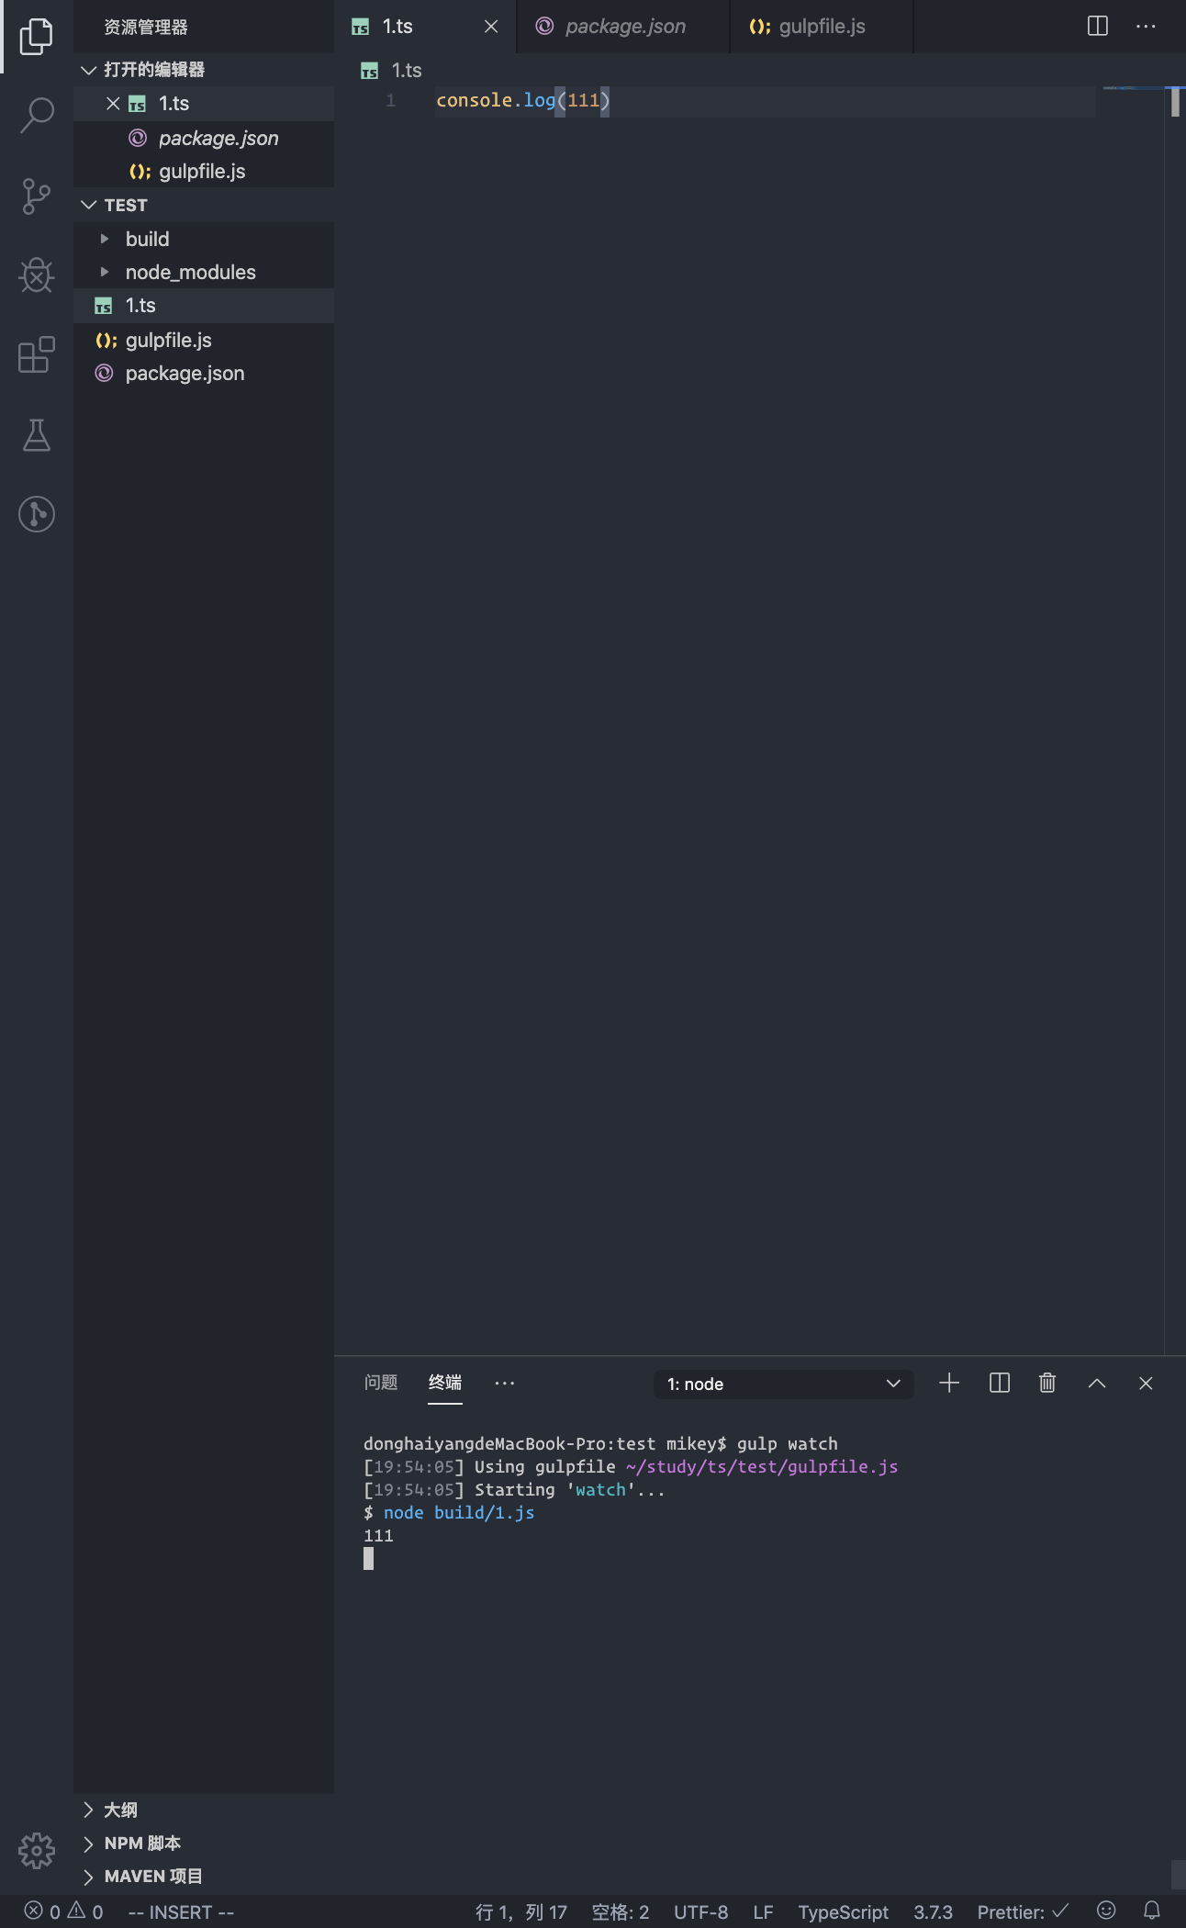This screenshot has height=1928, width=1186.
Task: Click the 1.ts breadcrumb label
Action: click(x=407, y=71)
